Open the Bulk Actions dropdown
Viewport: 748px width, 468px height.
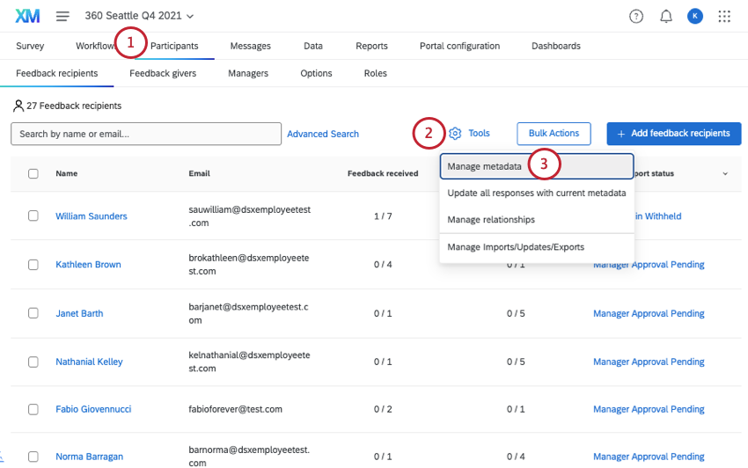554,134
